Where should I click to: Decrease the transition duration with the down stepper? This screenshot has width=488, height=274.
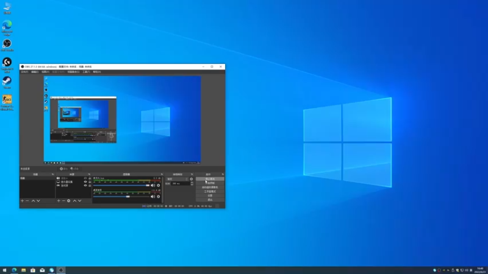coord(192,185)
